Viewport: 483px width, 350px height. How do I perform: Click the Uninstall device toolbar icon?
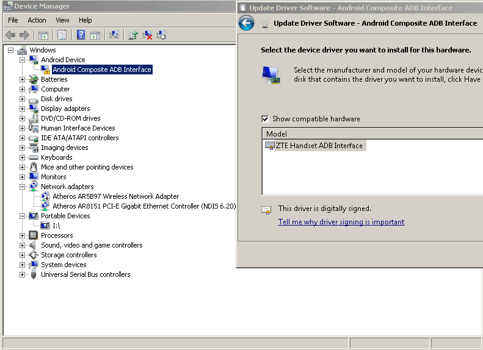pos(147,35)
